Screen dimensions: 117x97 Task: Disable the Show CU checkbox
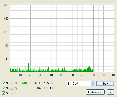[x=4, y=93]
